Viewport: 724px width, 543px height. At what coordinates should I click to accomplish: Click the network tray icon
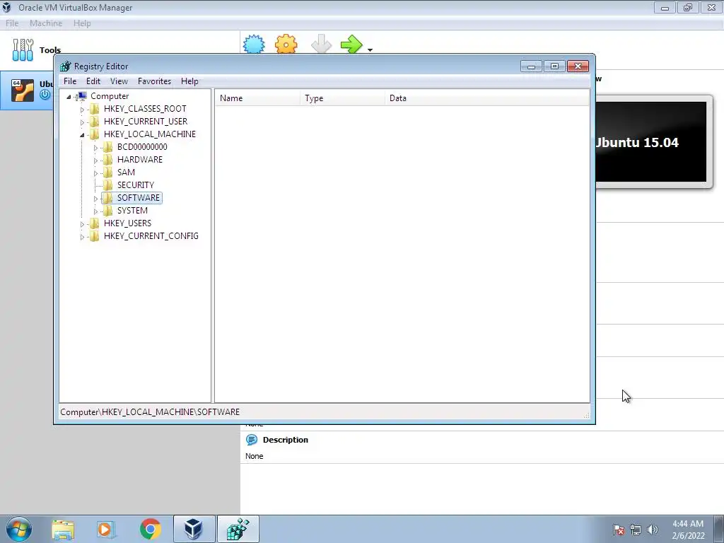tap(636, 530)
